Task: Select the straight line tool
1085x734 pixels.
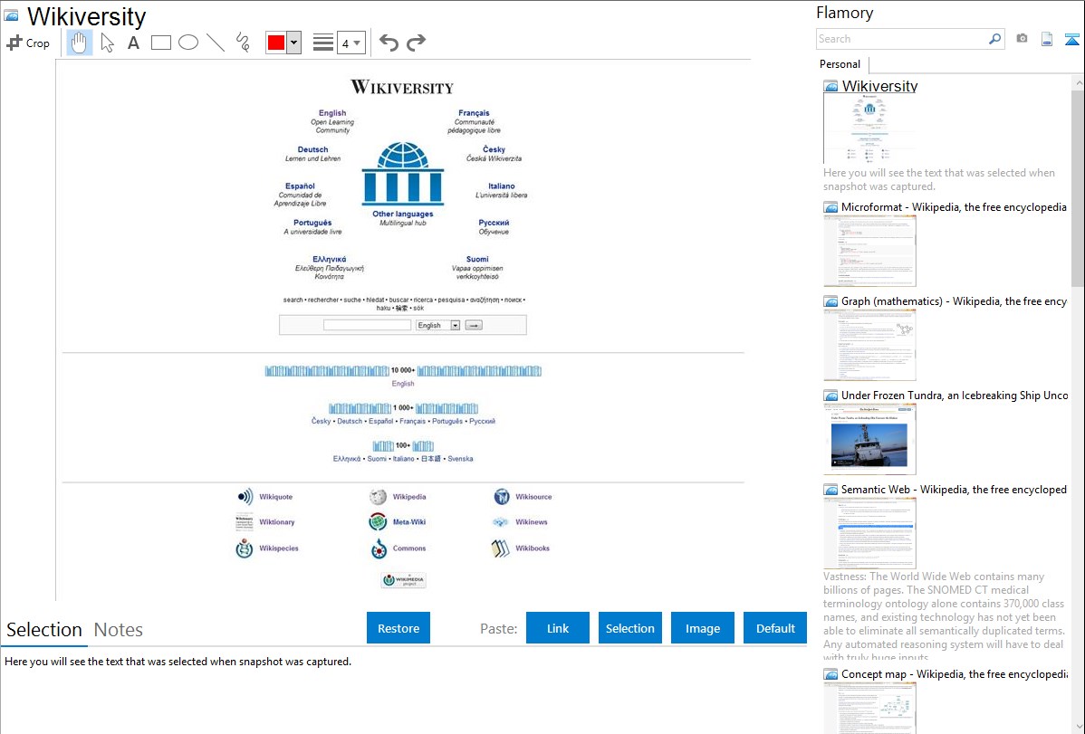Action: click(216, 43)
